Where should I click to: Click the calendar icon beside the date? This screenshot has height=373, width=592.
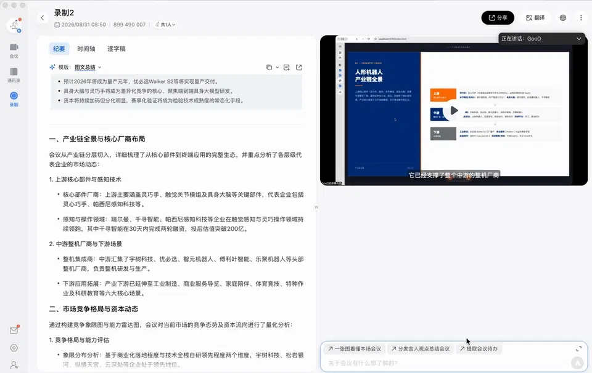point(57,25)
